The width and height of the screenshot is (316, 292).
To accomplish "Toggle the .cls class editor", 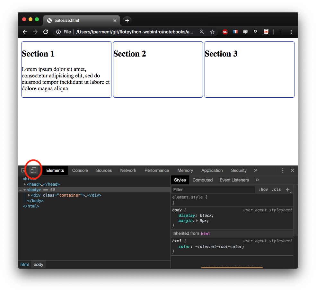I will pos(276,190).
